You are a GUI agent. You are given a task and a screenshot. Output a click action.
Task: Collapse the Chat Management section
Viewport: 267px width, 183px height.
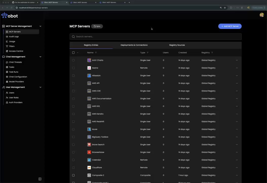40,57
